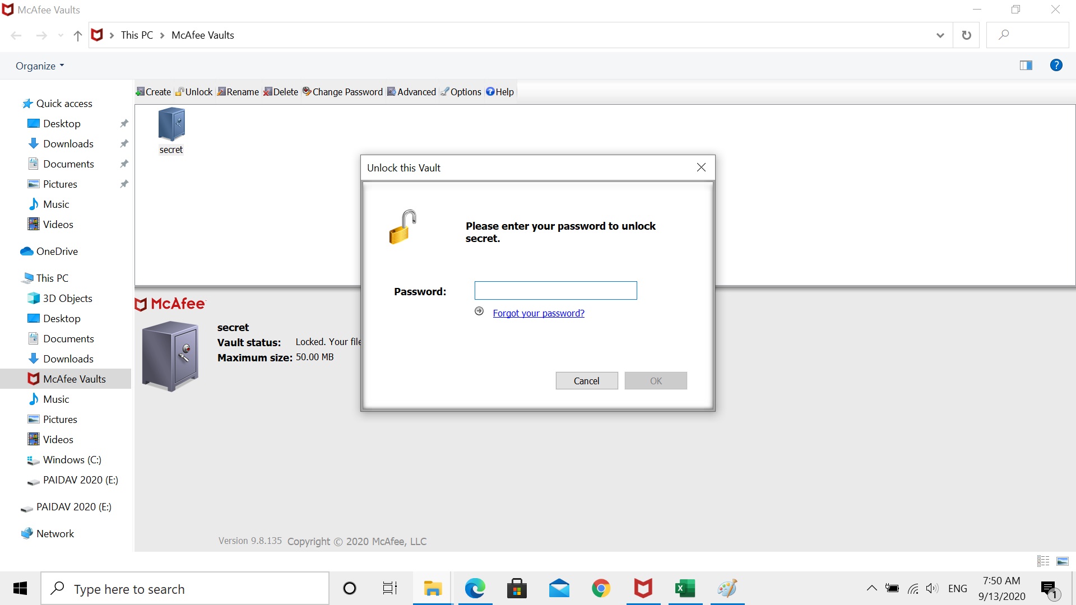Screen dimensions: 1076x605
Task: Switch to large icons view
Action: (1063, 561)
